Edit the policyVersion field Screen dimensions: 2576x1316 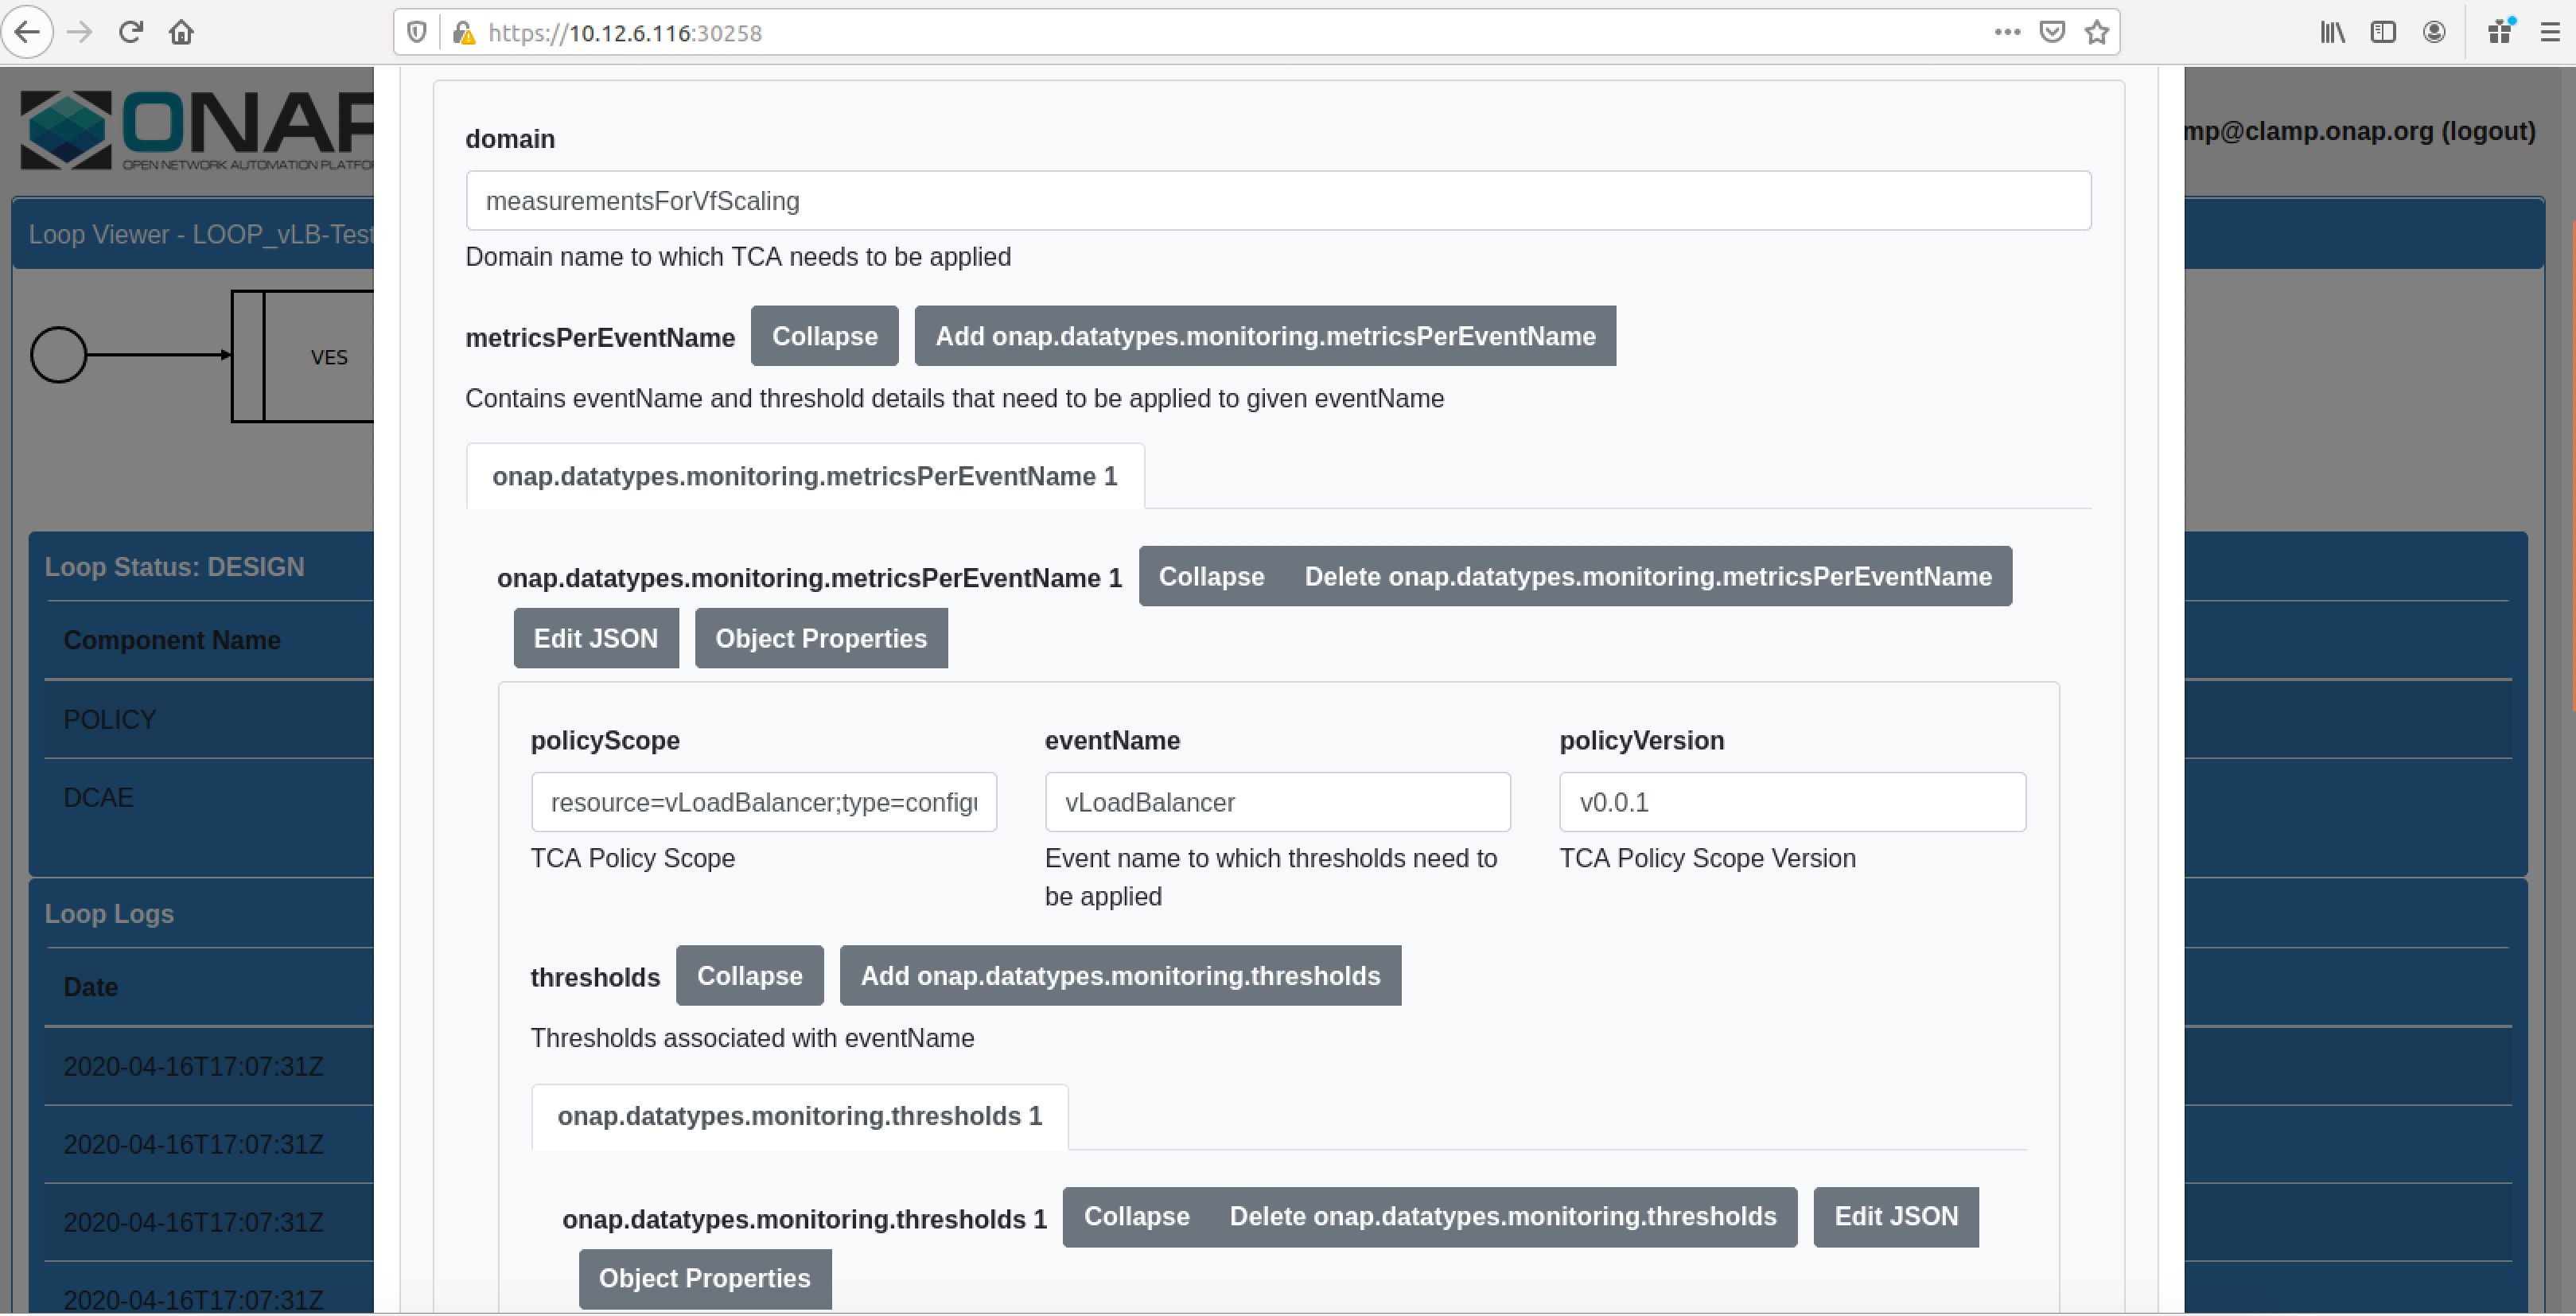coord(1793,802)
